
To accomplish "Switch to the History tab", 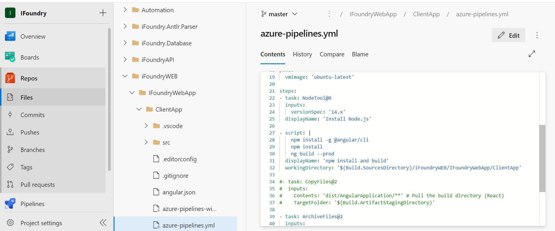I will [302, 54].
